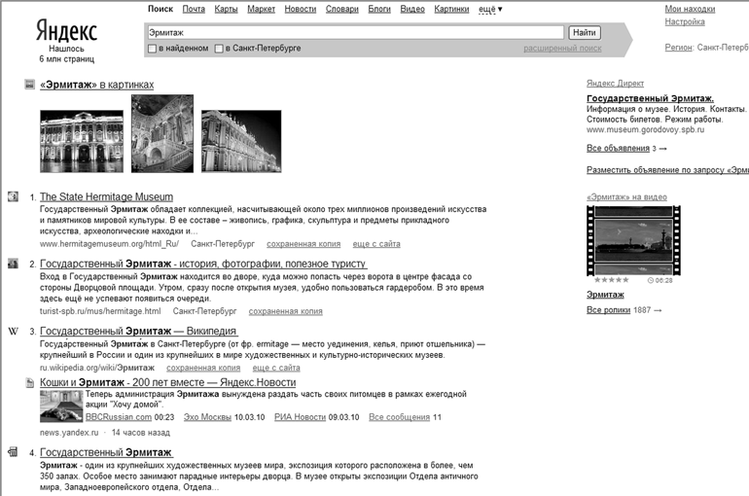Expand the 'ещё' dropdown menu
The width and height of the screenshot is (749, 496).
click(x=490, y=9)
